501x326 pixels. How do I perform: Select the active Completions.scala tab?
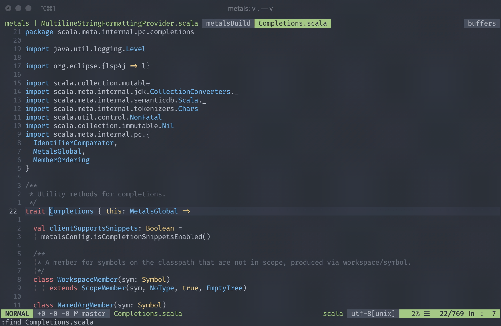[x=293, y=23]
